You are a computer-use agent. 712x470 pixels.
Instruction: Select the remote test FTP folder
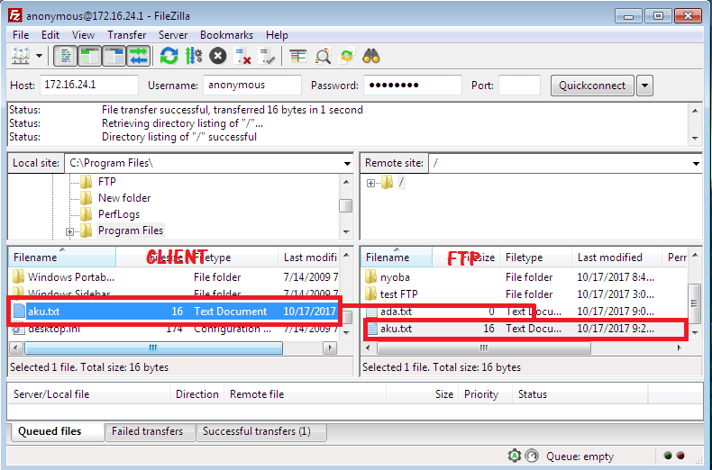398,294
